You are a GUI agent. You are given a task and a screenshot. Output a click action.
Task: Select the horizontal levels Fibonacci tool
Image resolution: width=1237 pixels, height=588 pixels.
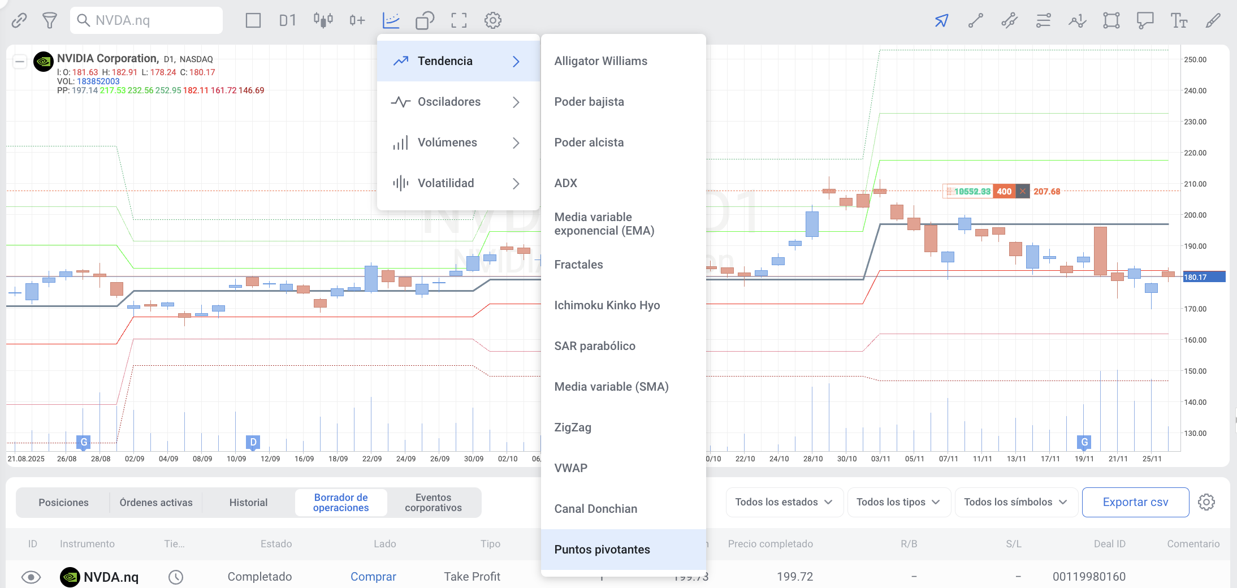pyautogui.click(x=1044, y=21)
